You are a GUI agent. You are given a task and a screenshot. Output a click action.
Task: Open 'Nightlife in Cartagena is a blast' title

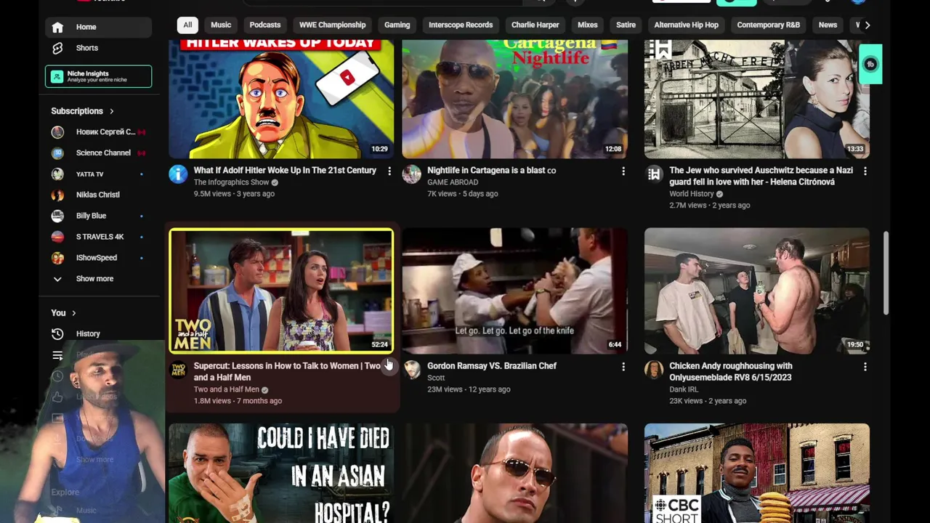[x=491, y=170]
